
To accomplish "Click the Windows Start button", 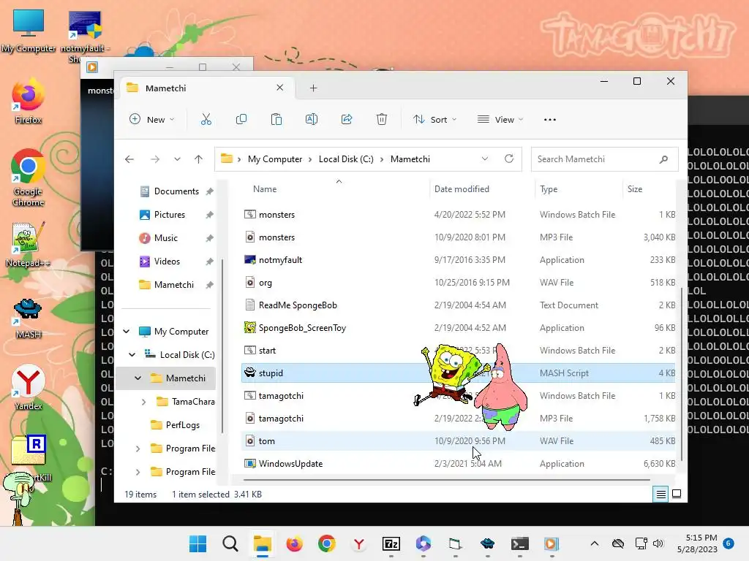I will coord(197,543).
